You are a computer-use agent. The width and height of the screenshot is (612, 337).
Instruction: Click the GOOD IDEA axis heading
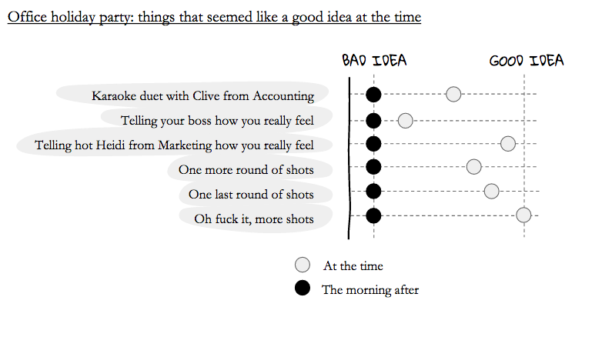click(x=527, y=61)
